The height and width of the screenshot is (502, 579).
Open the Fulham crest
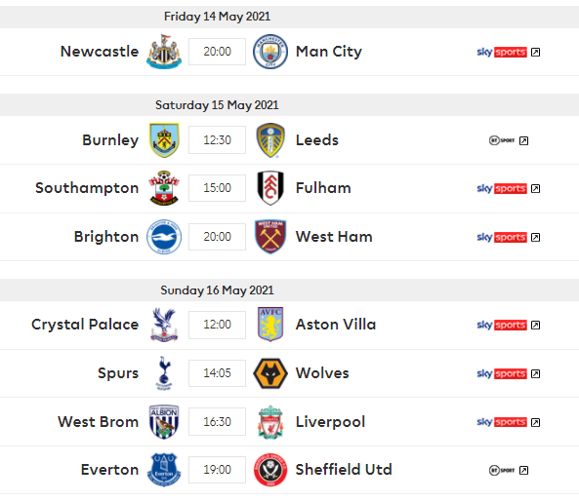(x=270, y=188)
